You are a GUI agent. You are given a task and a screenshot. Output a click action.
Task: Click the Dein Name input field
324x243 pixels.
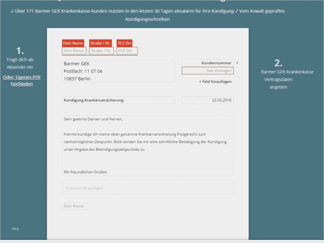pos(74,51)
